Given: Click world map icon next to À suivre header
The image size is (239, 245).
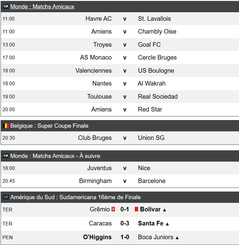Looking at the screenshot, I should [6, 156].
